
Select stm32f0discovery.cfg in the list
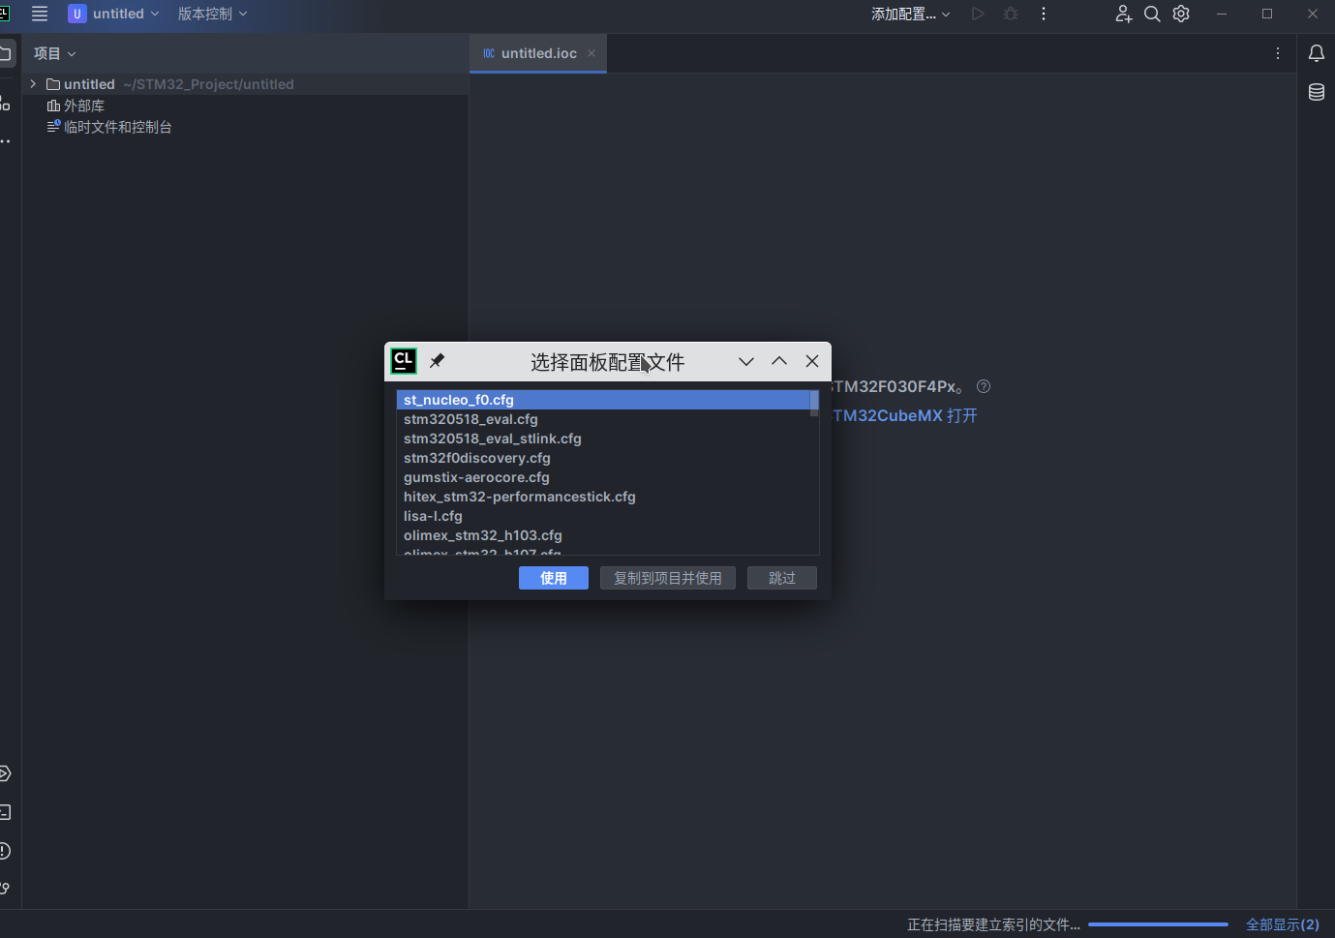click(x=603, y=458)
